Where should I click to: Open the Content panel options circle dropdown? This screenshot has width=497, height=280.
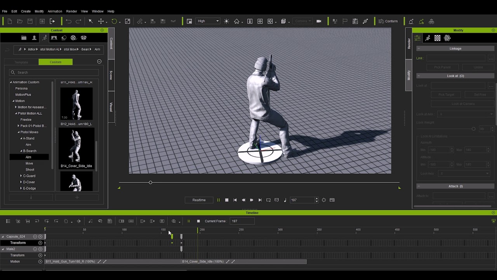click(x=99, y=62)
